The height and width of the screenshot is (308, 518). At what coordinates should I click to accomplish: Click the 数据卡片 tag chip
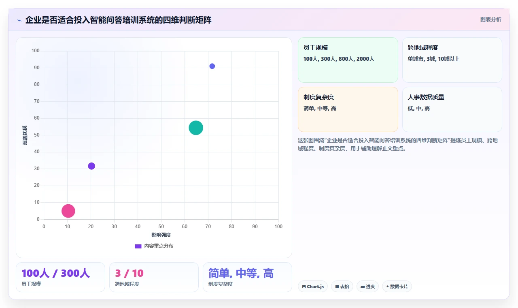pyautogui.click(x=397, y=287)
